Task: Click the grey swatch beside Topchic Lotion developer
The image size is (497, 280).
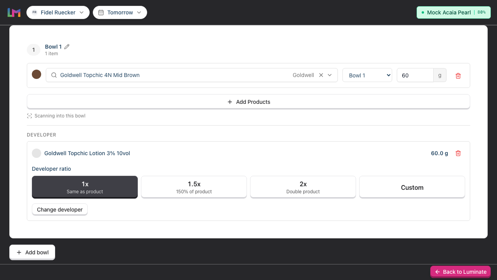Action: pyautogui.click(x=36, y=153)
